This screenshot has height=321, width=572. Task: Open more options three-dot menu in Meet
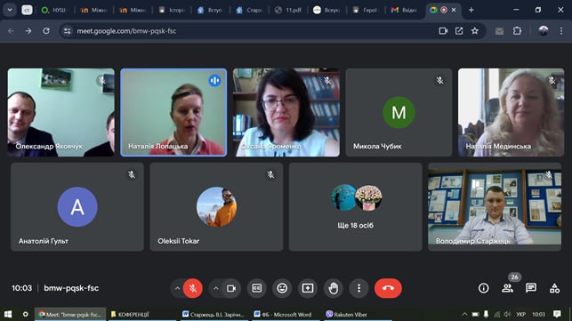click(x=359, y=288)
